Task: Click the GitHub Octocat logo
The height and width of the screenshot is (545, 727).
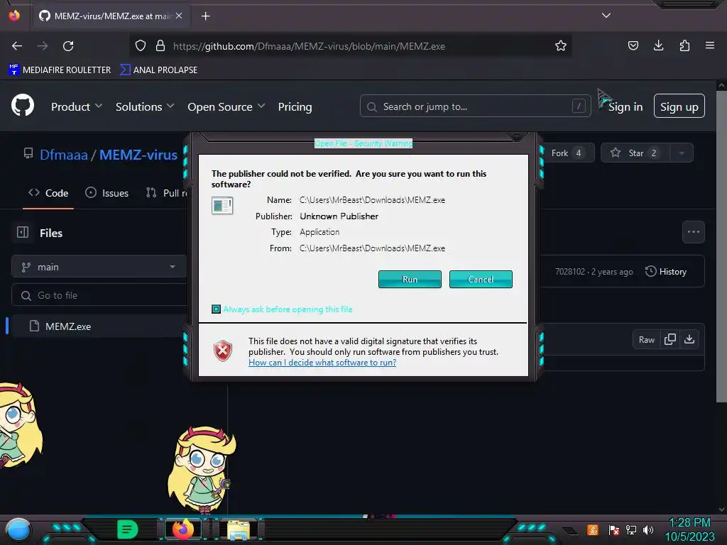Action: (x=23, y=106)
